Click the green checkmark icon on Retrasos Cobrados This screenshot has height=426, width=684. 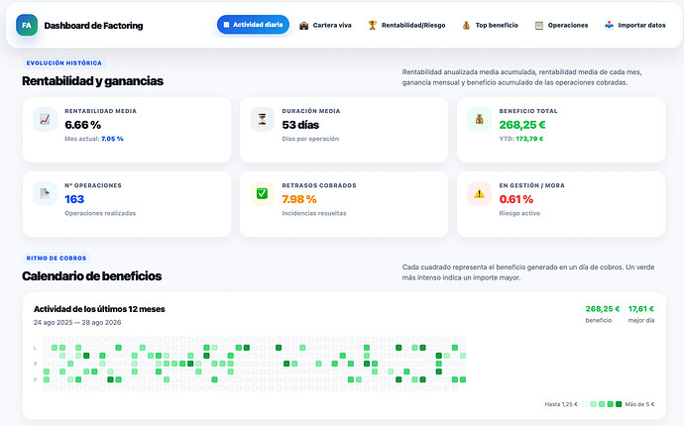tap(262, 193)
